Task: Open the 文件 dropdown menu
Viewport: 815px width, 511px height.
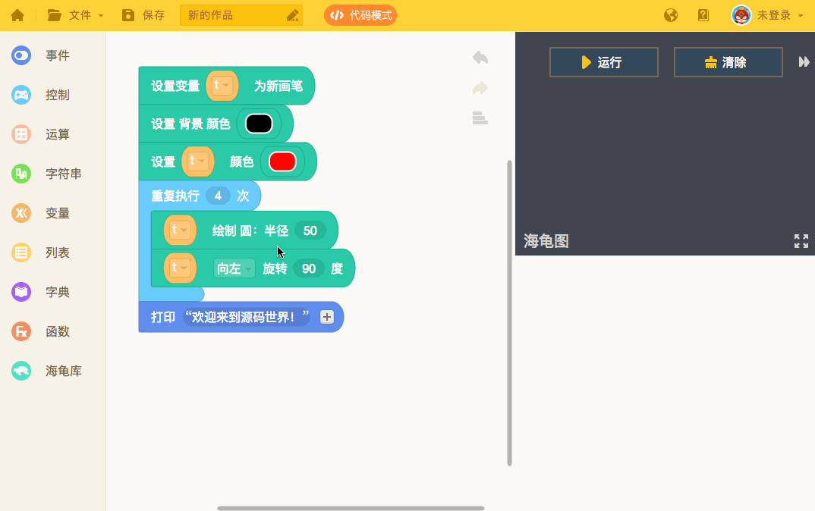Action: pyautogui.click(x=76, y=15)
